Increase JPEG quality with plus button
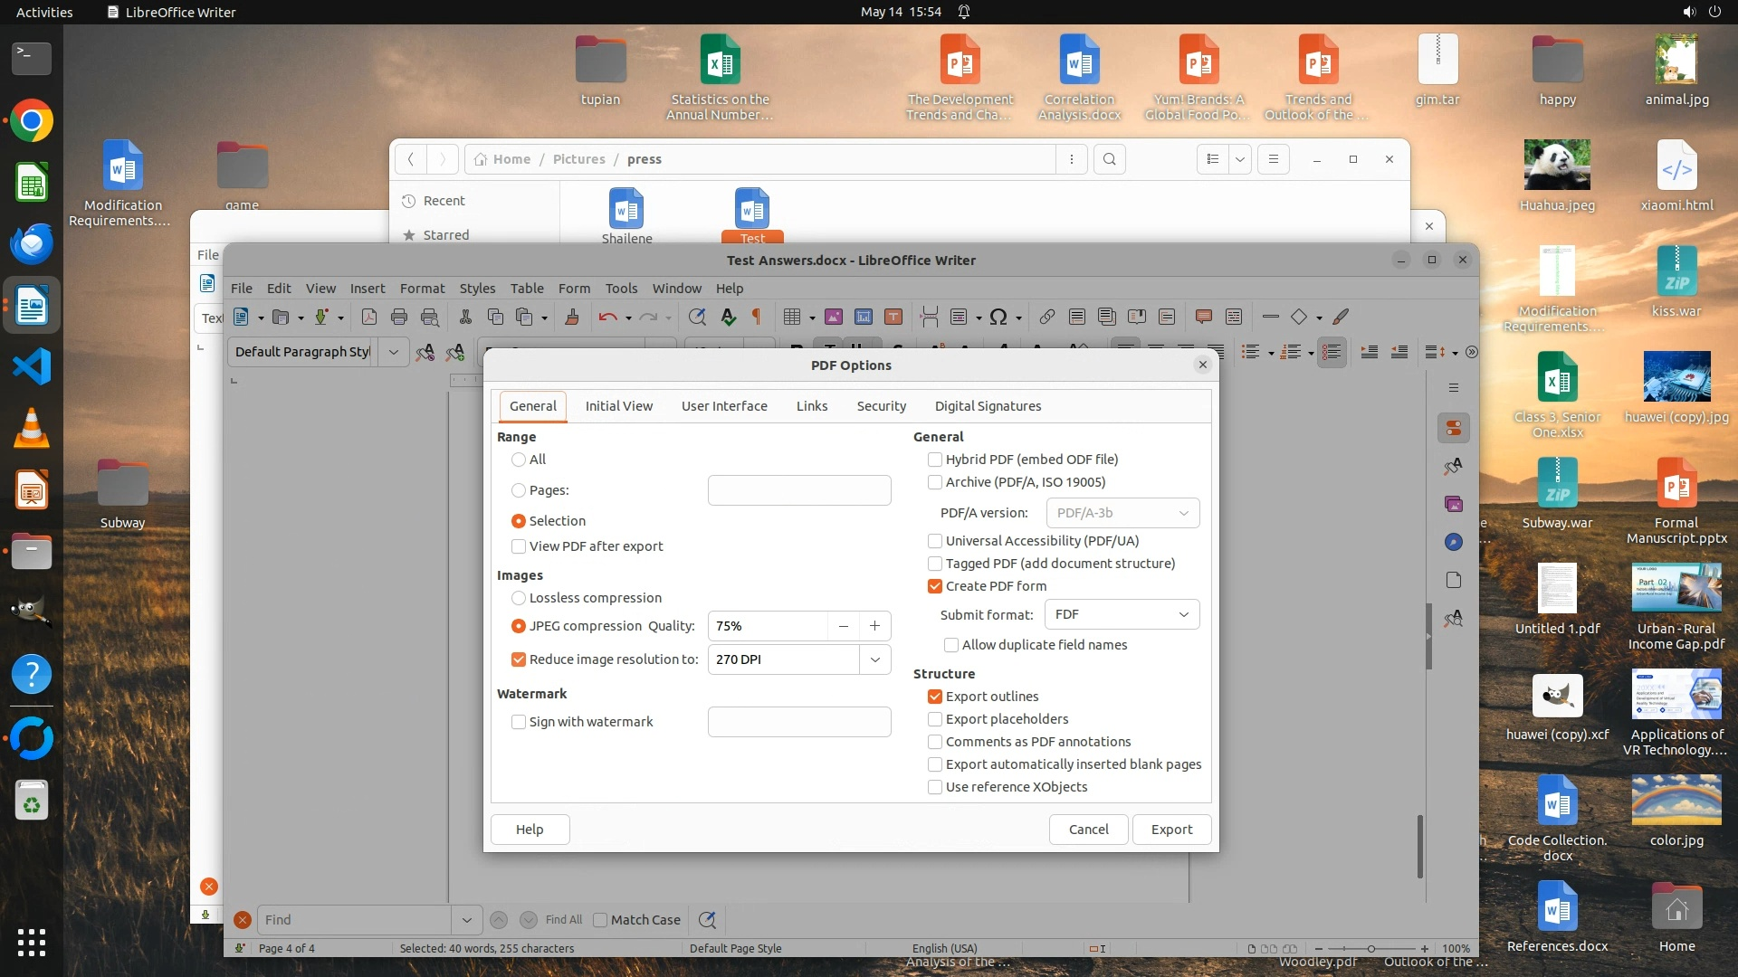The height and width of the screenshot is (977, 1738). click(874, 626)
